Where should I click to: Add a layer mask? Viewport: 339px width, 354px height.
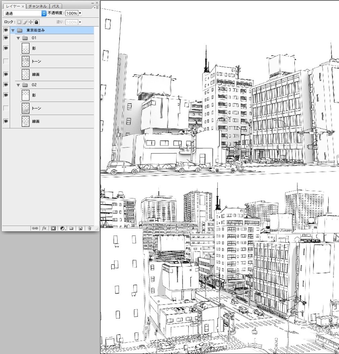tap(53, 228)
